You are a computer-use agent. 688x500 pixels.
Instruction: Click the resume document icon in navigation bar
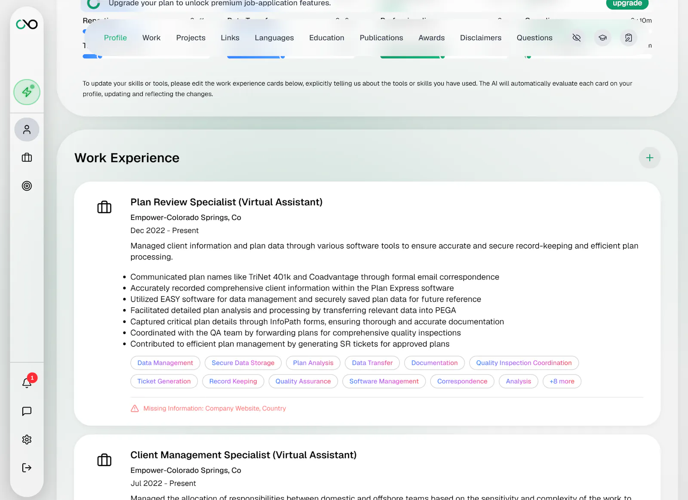(x=628, y=38)
